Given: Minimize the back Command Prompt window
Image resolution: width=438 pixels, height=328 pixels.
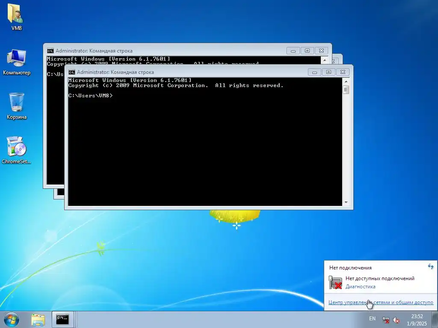Looking at the screenshot, I should coord(293,51).
